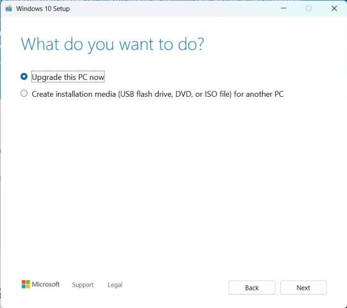Open the Legal link

click(115, 284)
